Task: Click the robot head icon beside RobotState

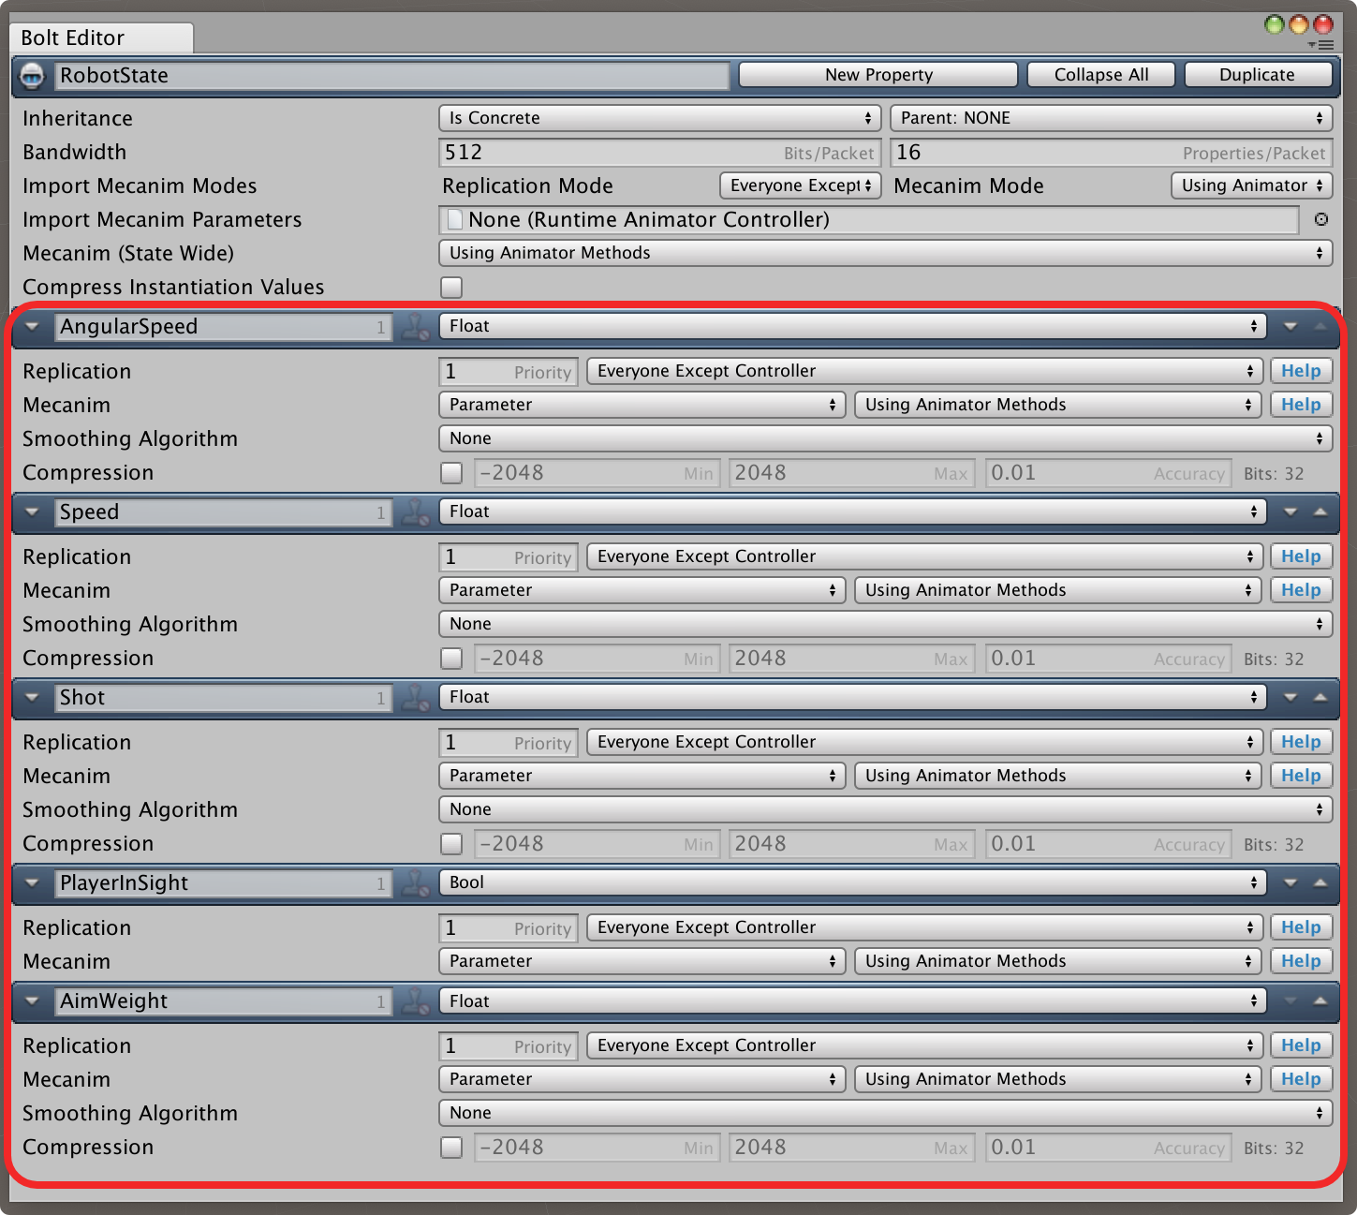Action: [x=33, y=76]
